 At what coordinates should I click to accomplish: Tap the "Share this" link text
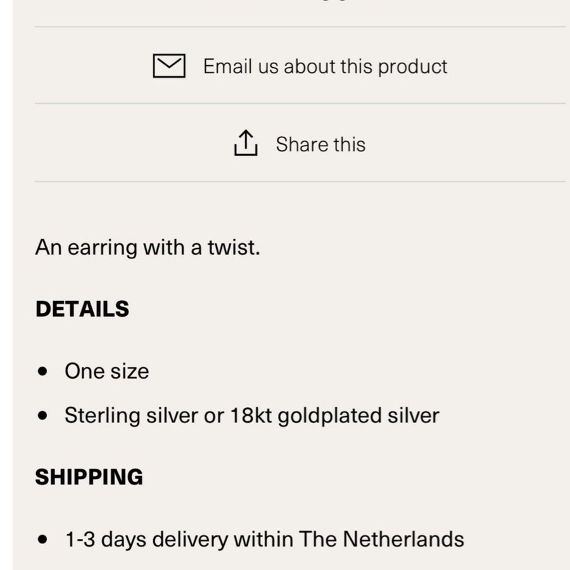(320, 144)
